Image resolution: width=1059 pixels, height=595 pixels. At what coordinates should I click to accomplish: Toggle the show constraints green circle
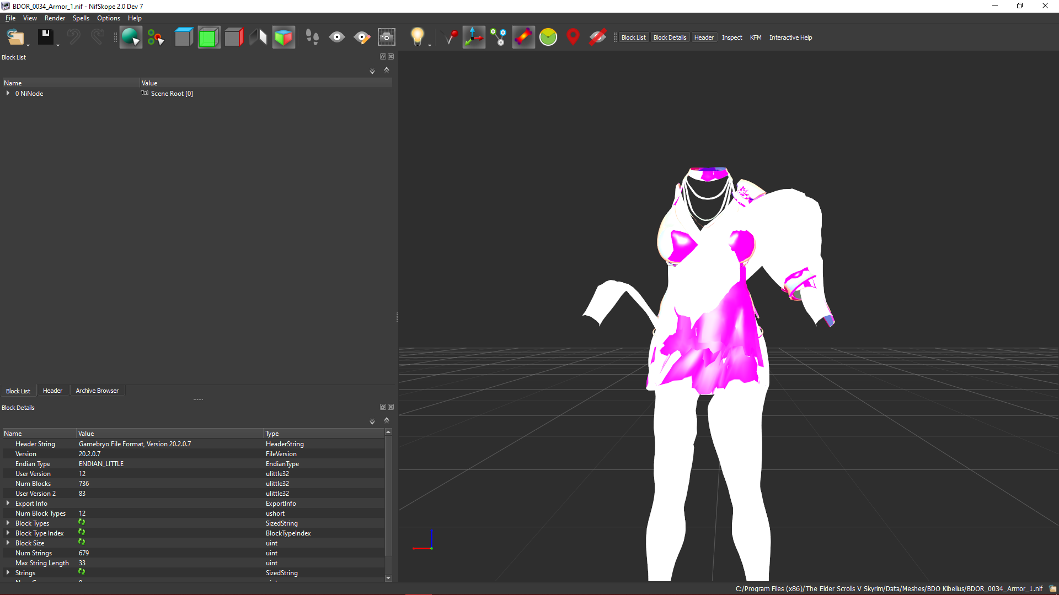coord(548,37)
